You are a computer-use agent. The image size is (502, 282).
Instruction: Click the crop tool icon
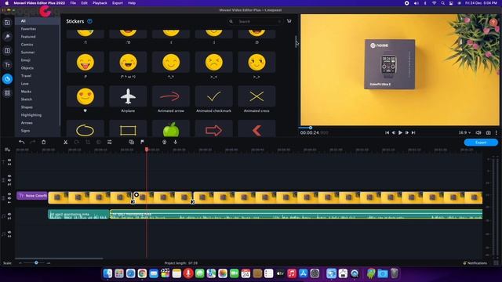click(x=88, y=142)
